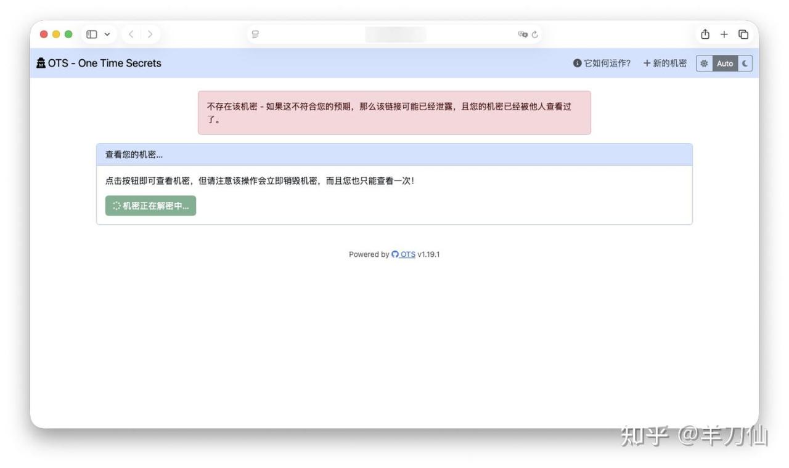Click the translate icon in address bar
The image size is (789, 468).
tap(523, 34)
